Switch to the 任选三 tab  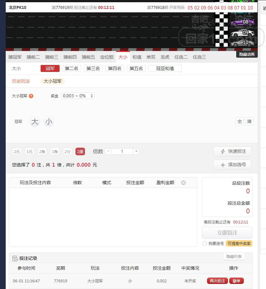[199, 57]
